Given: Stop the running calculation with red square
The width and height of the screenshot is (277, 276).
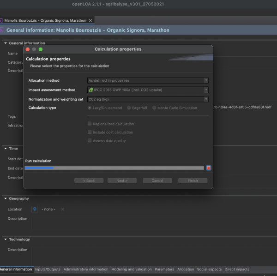Looking at the screenshot, I should click(x=209, y=168).
